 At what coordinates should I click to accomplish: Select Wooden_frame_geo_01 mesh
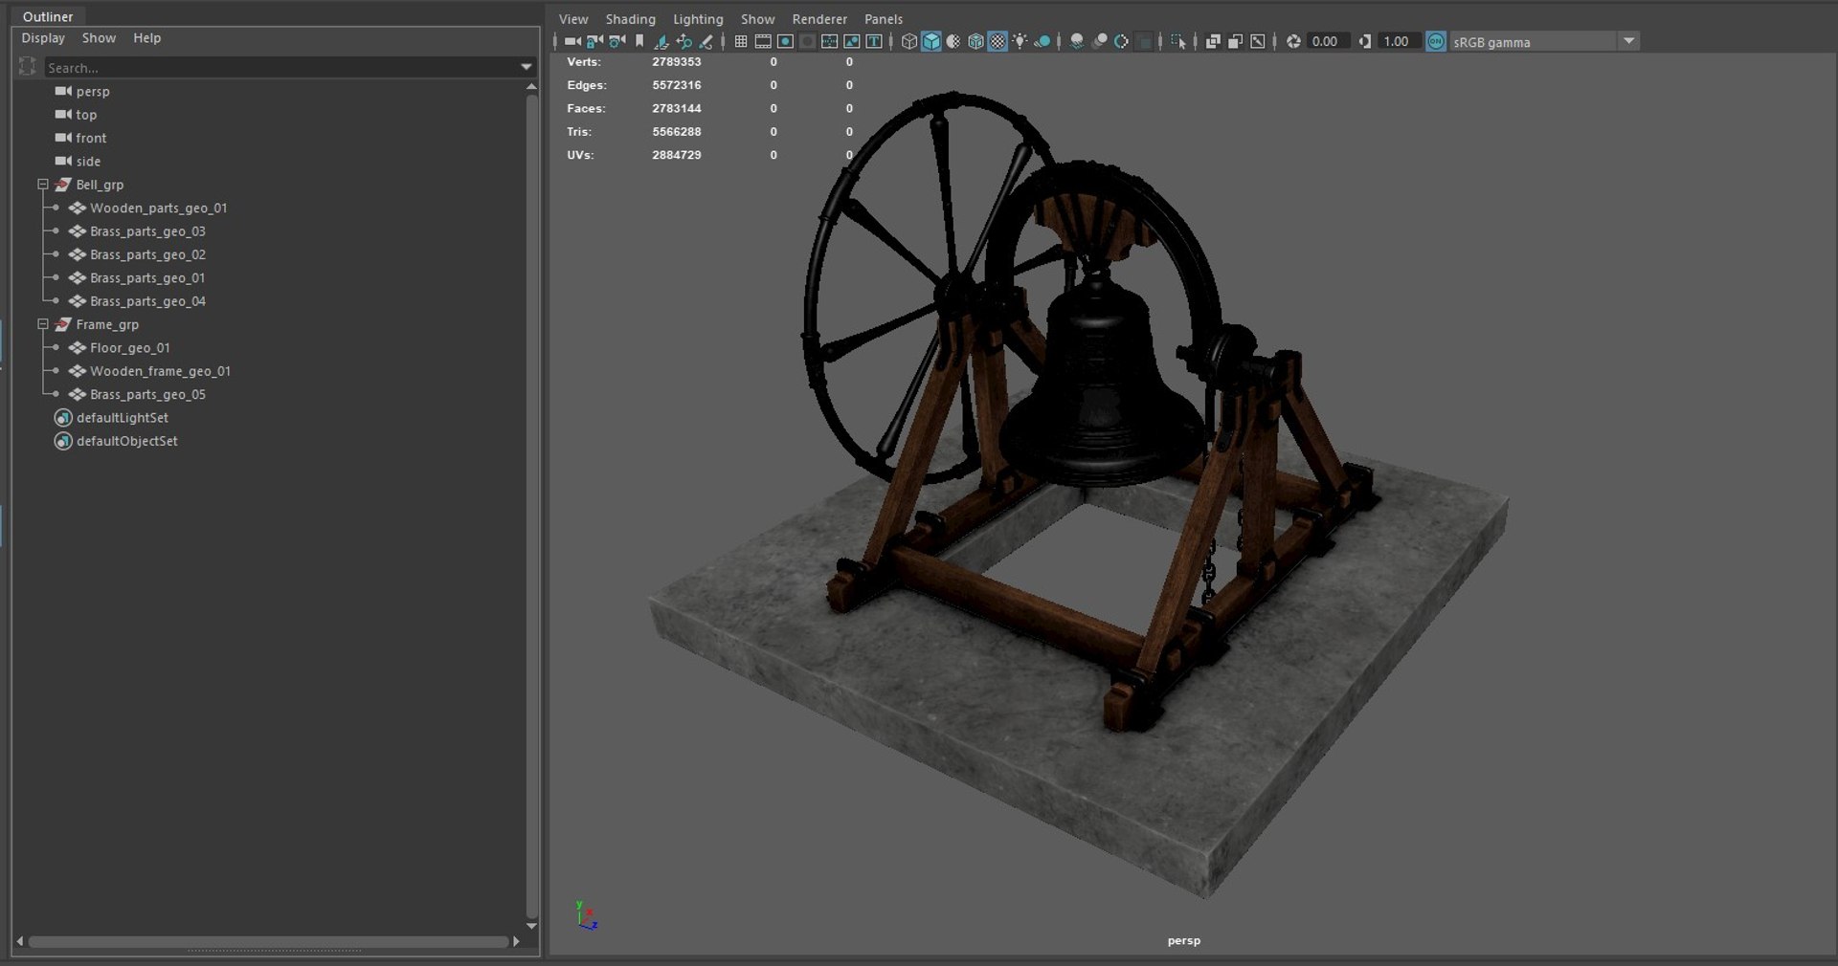(x=160, y=371)
